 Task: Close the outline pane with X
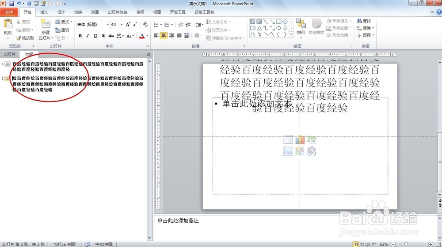[x=149, y=54]
